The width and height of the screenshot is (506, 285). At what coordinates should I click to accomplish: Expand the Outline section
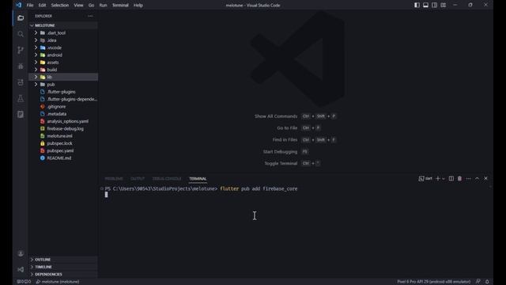click(63, 260)
